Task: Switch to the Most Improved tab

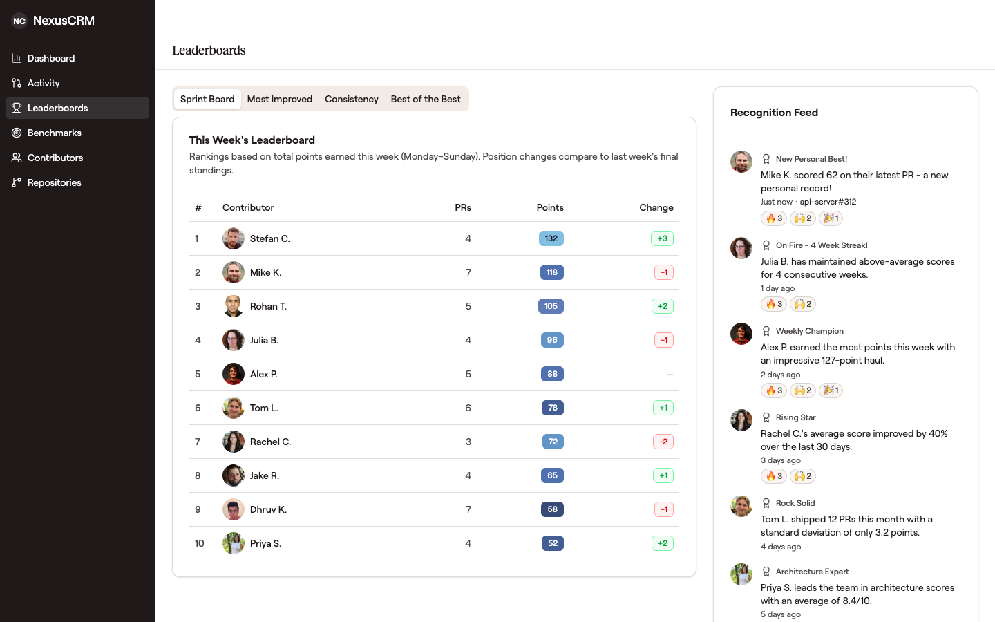Action: coord(280,99)
